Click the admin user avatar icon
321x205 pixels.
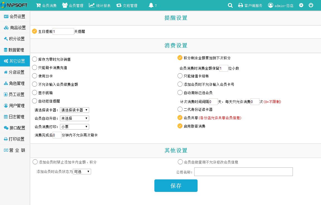click(x=271, y=5)
